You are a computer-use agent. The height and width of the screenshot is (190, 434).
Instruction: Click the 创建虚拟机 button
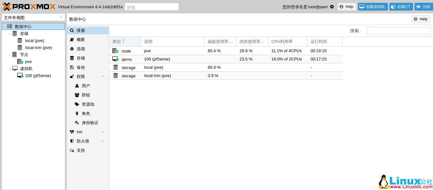pos(373,6)
